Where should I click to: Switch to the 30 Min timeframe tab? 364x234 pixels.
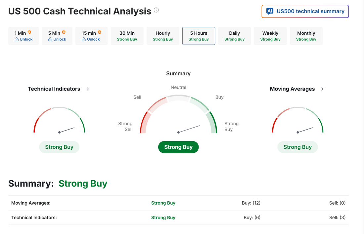coord(127,36)
